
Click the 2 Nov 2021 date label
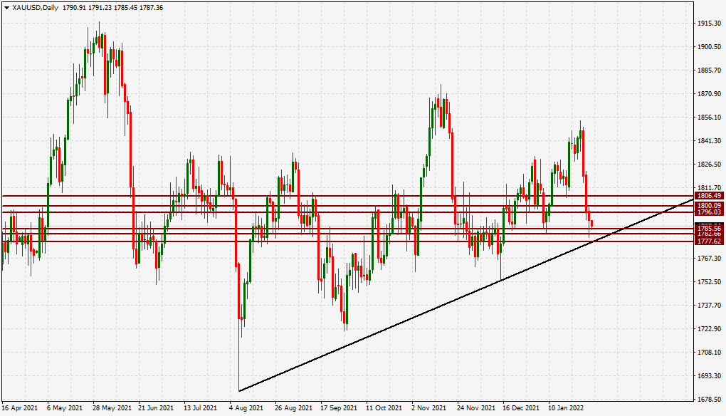coord(428,408)
